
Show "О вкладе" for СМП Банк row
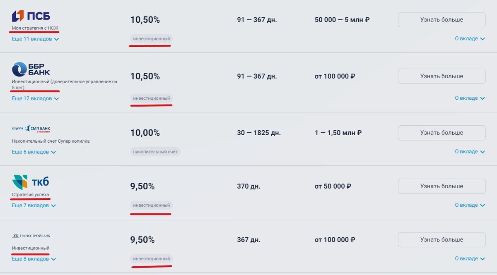click(470, 151)
